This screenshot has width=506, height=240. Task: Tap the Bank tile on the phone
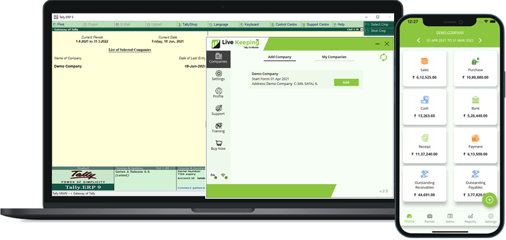pyautogui.click(x=475, y=107)
